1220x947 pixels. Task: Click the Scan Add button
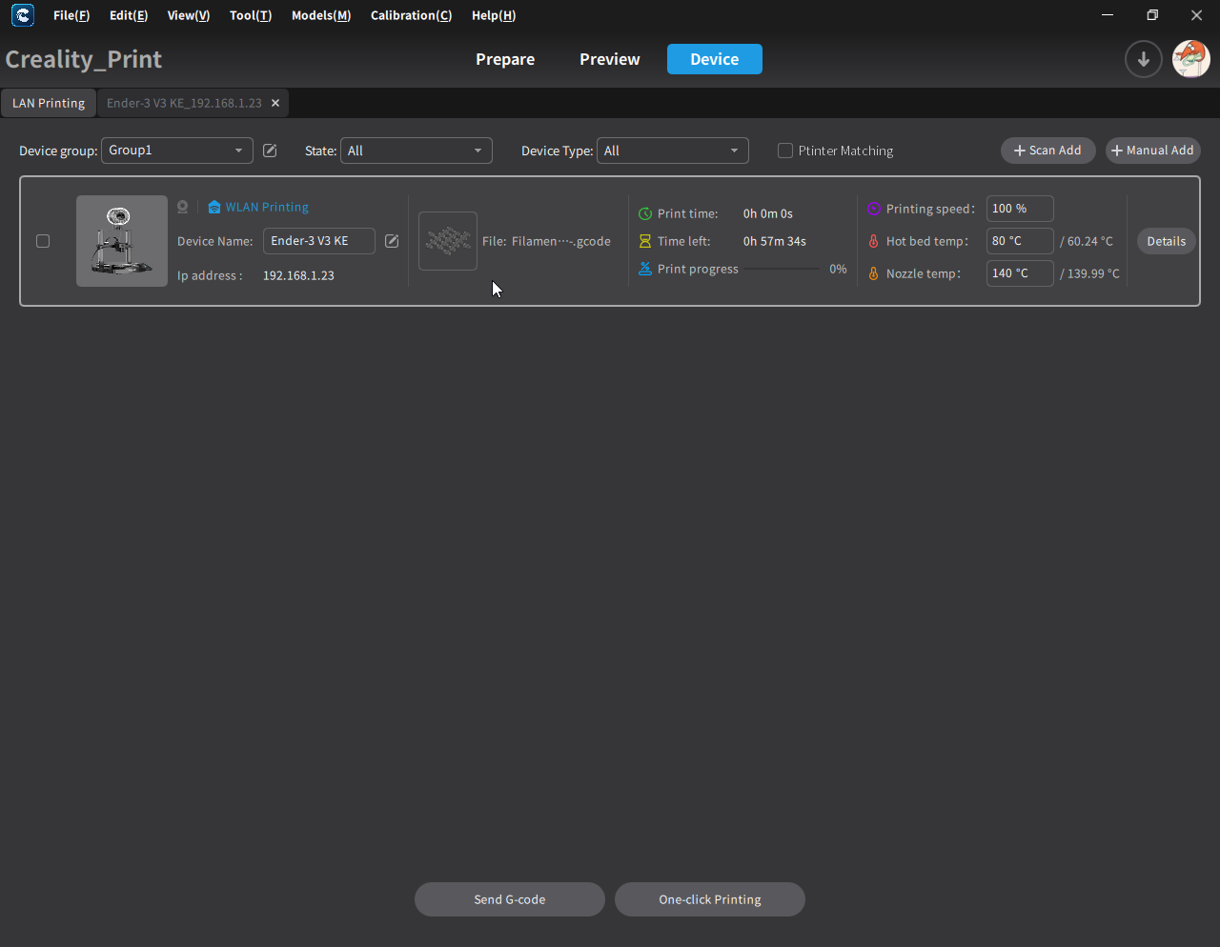point(1048,151)
